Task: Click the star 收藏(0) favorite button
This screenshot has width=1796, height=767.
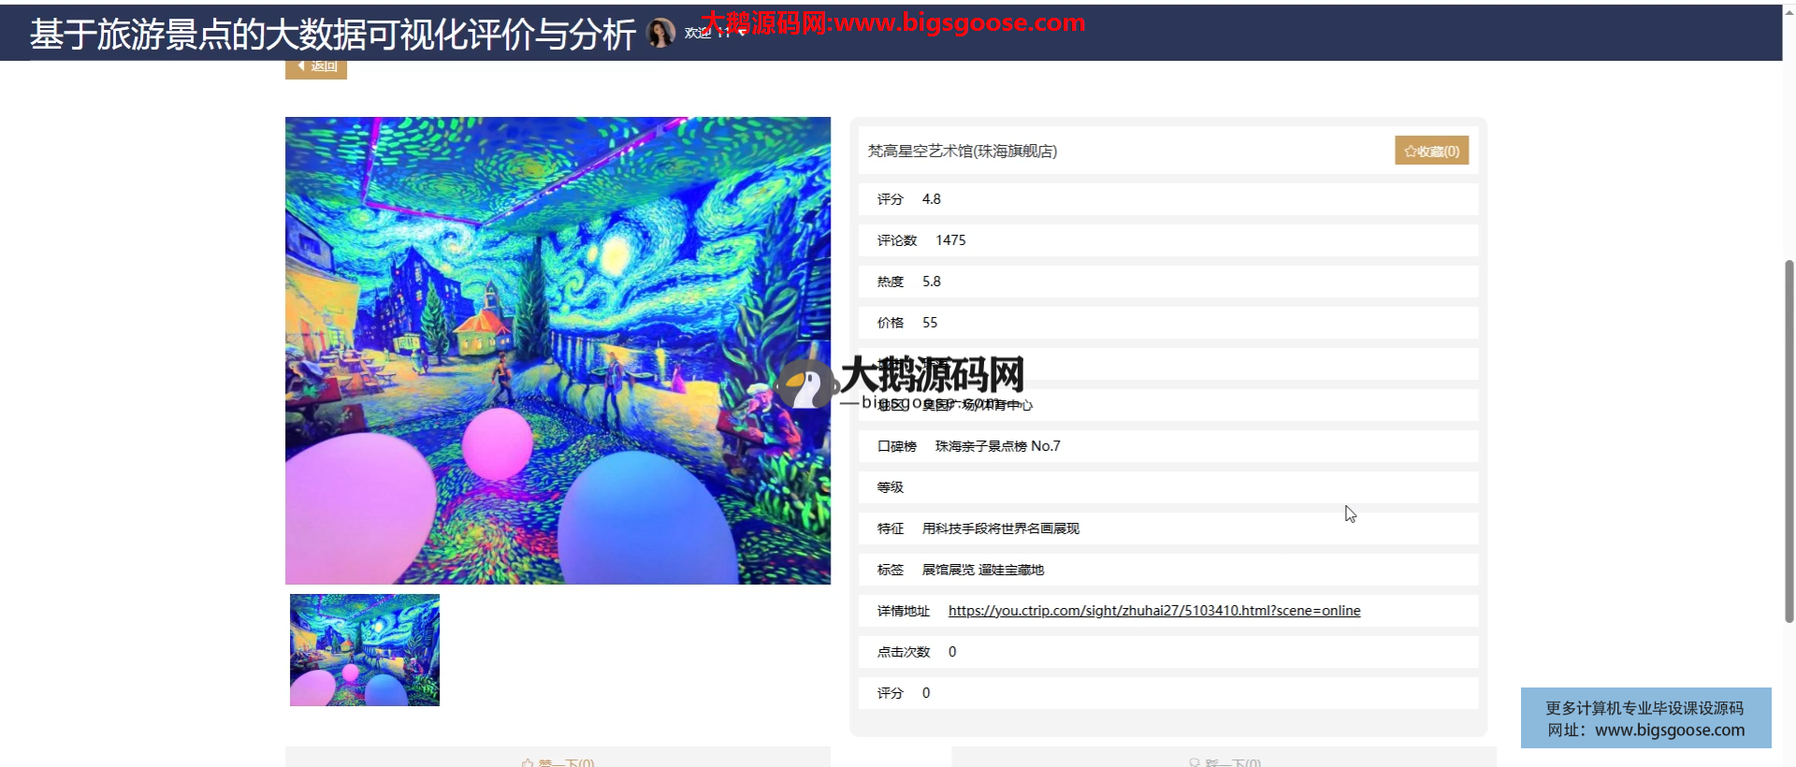Action: [1431, 151]
